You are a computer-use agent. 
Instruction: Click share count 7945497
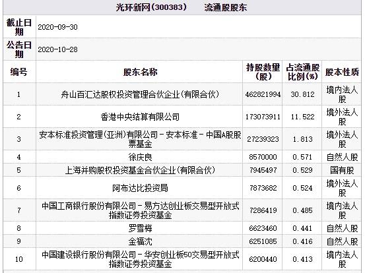(263, 170)
